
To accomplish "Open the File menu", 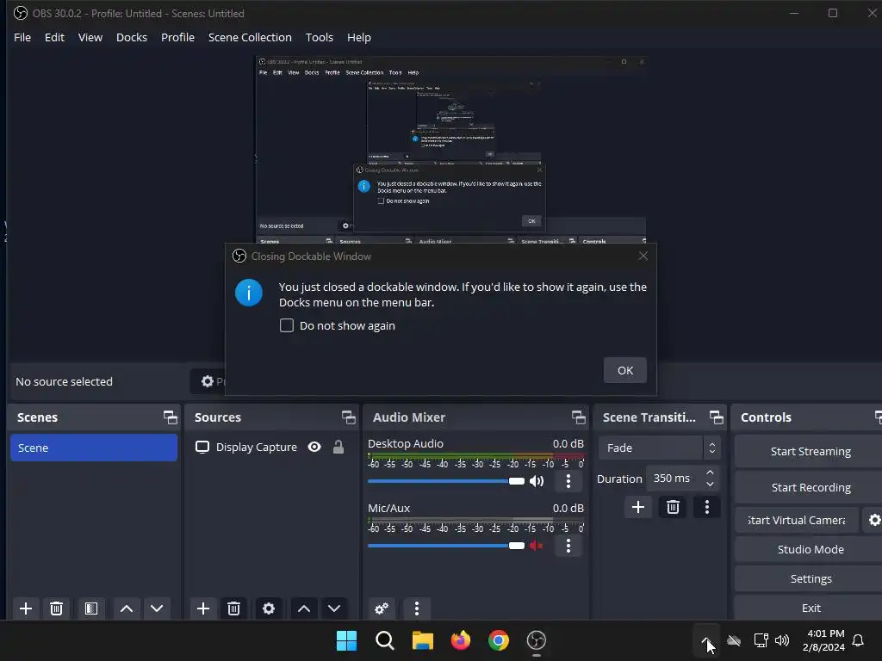I will point(22,37).
